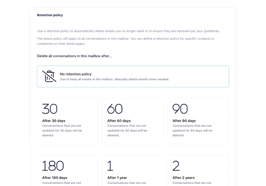Screen dimensions: 266x186
Task: Click the large 90 numeral graphic
Action: click(x=180, y=109)
